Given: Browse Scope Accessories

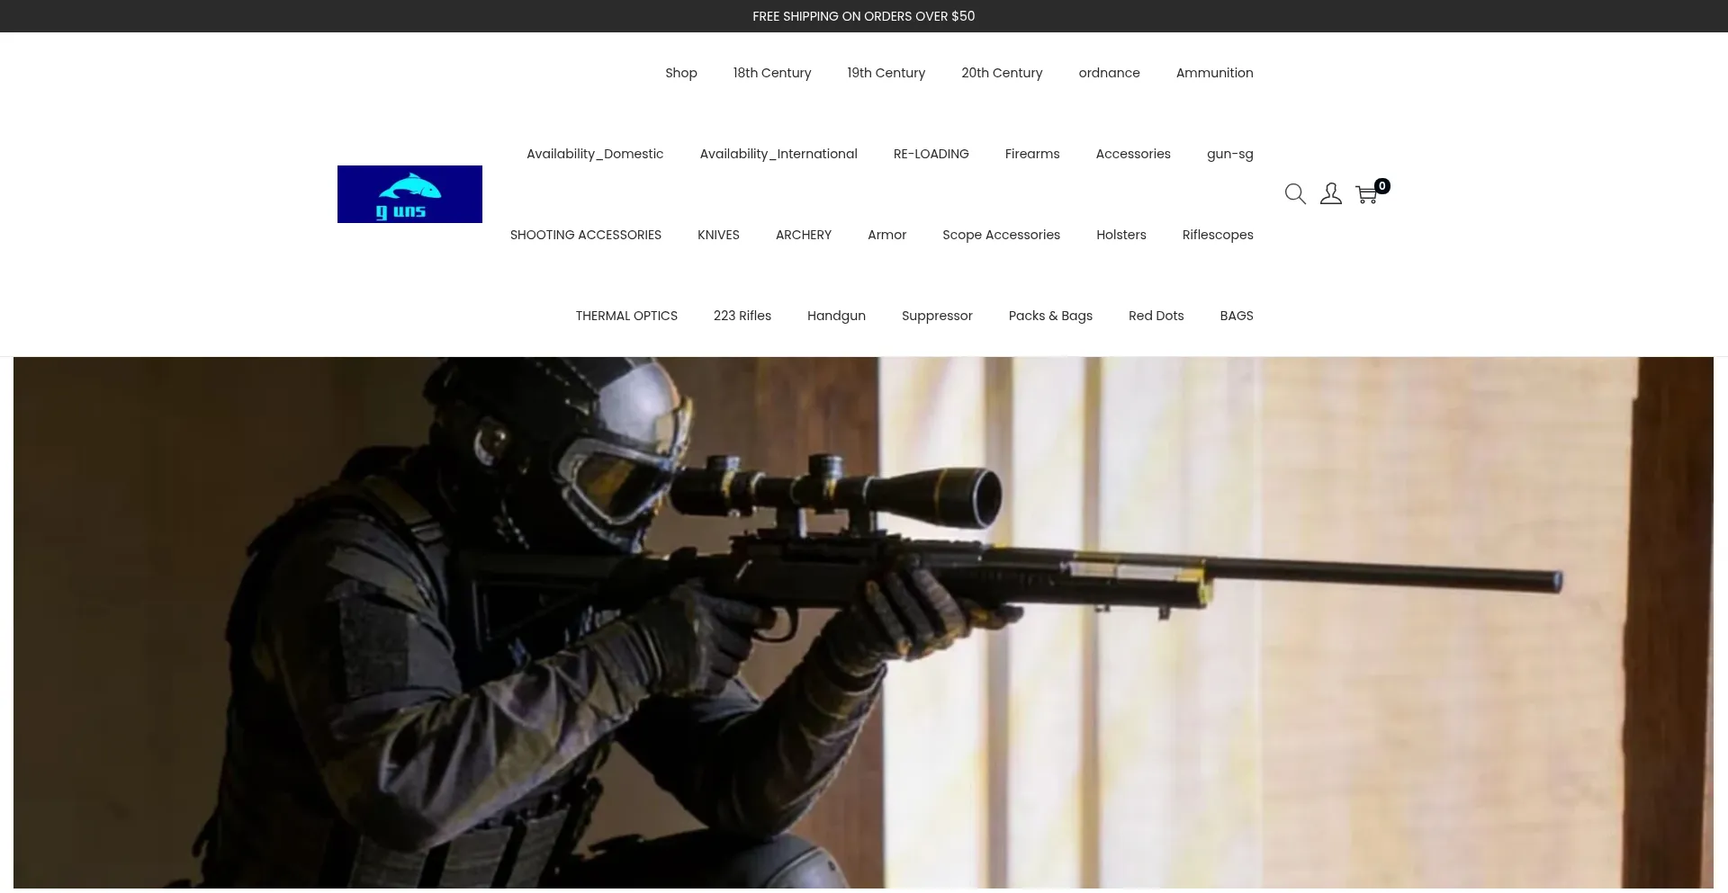Looking at the screenshot, I should [x=1001, y=235].
